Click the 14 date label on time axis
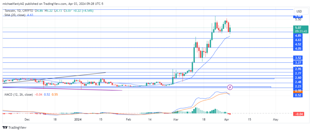Viewport: 312px width, 132px height. [150, 120]
